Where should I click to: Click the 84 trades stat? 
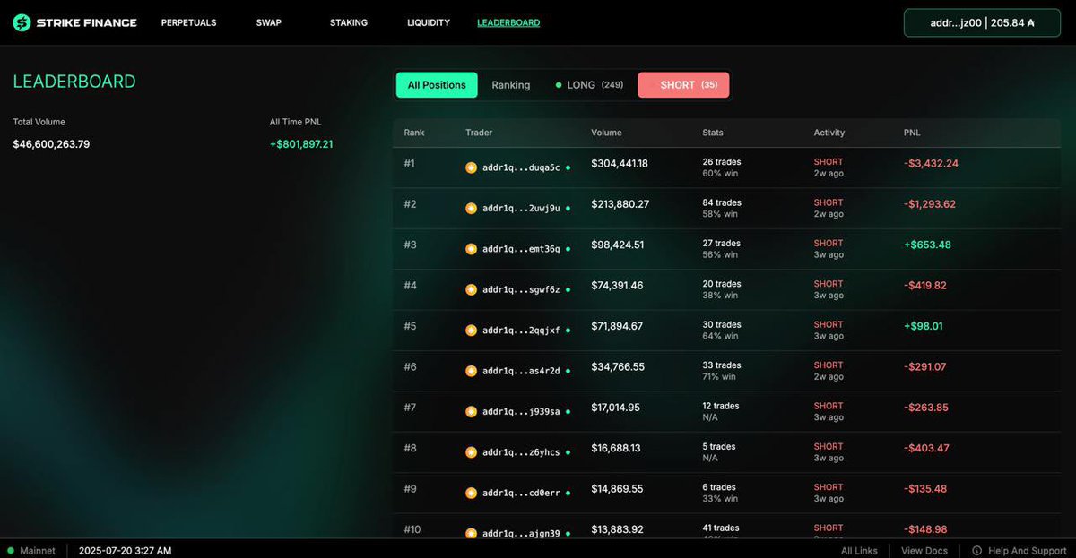pyautogui.click(x=722, y=202)
